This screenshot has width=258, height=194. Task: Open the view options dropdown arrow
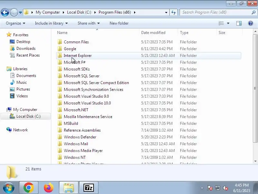[x=228, y=23]
